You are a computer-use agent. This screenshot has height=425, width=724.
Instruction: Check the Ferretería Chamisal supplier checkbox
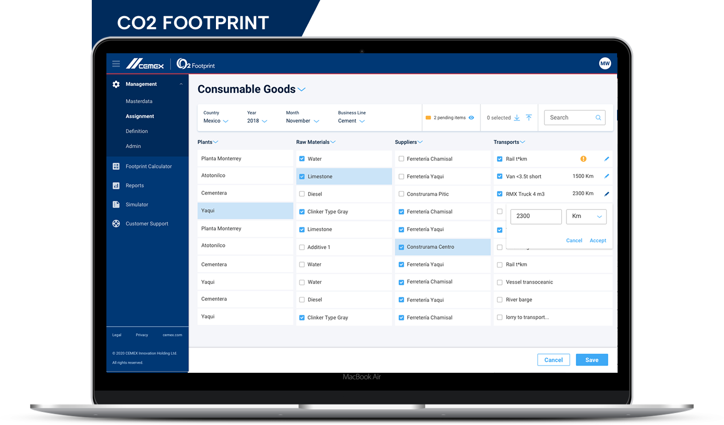tap(400, 159)
